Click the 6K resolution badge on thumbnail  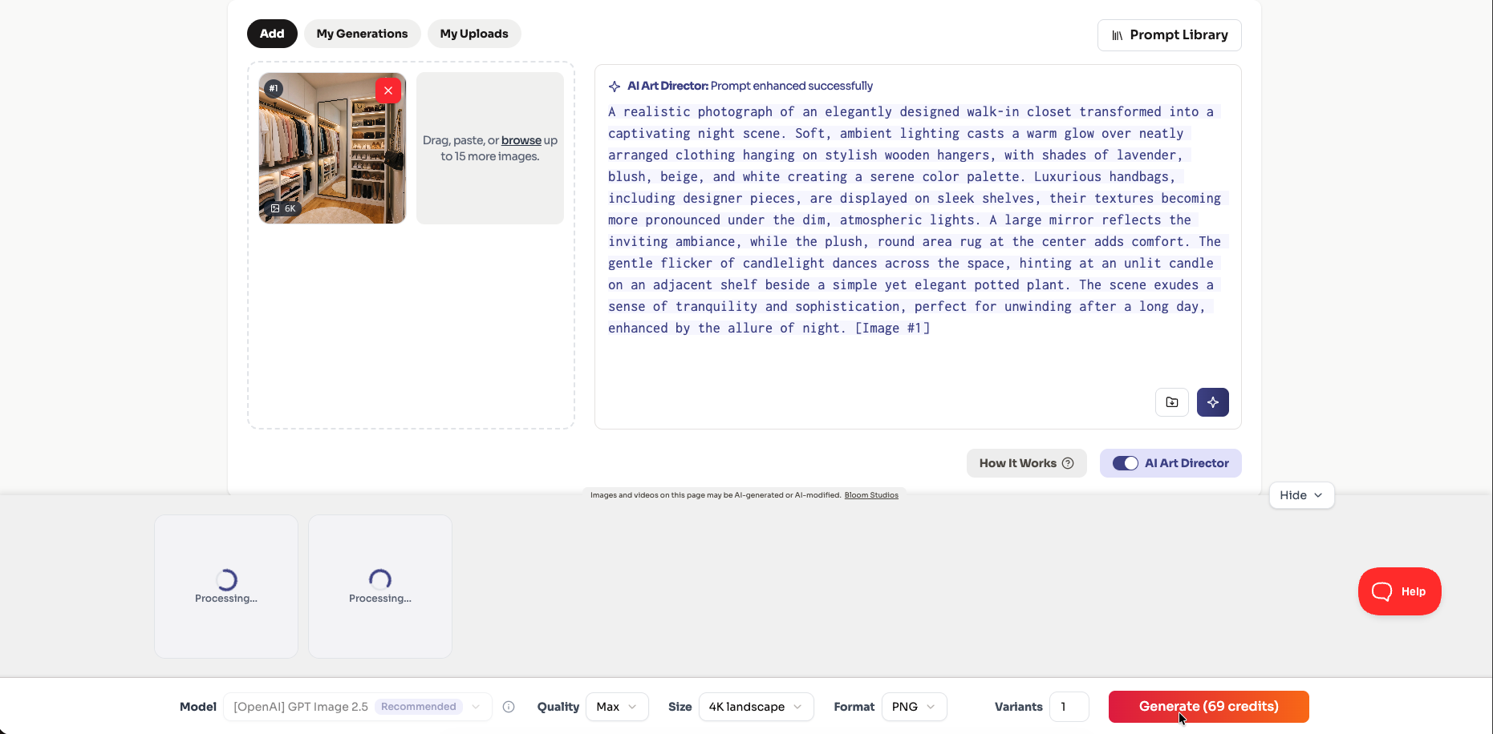(283, 208)
